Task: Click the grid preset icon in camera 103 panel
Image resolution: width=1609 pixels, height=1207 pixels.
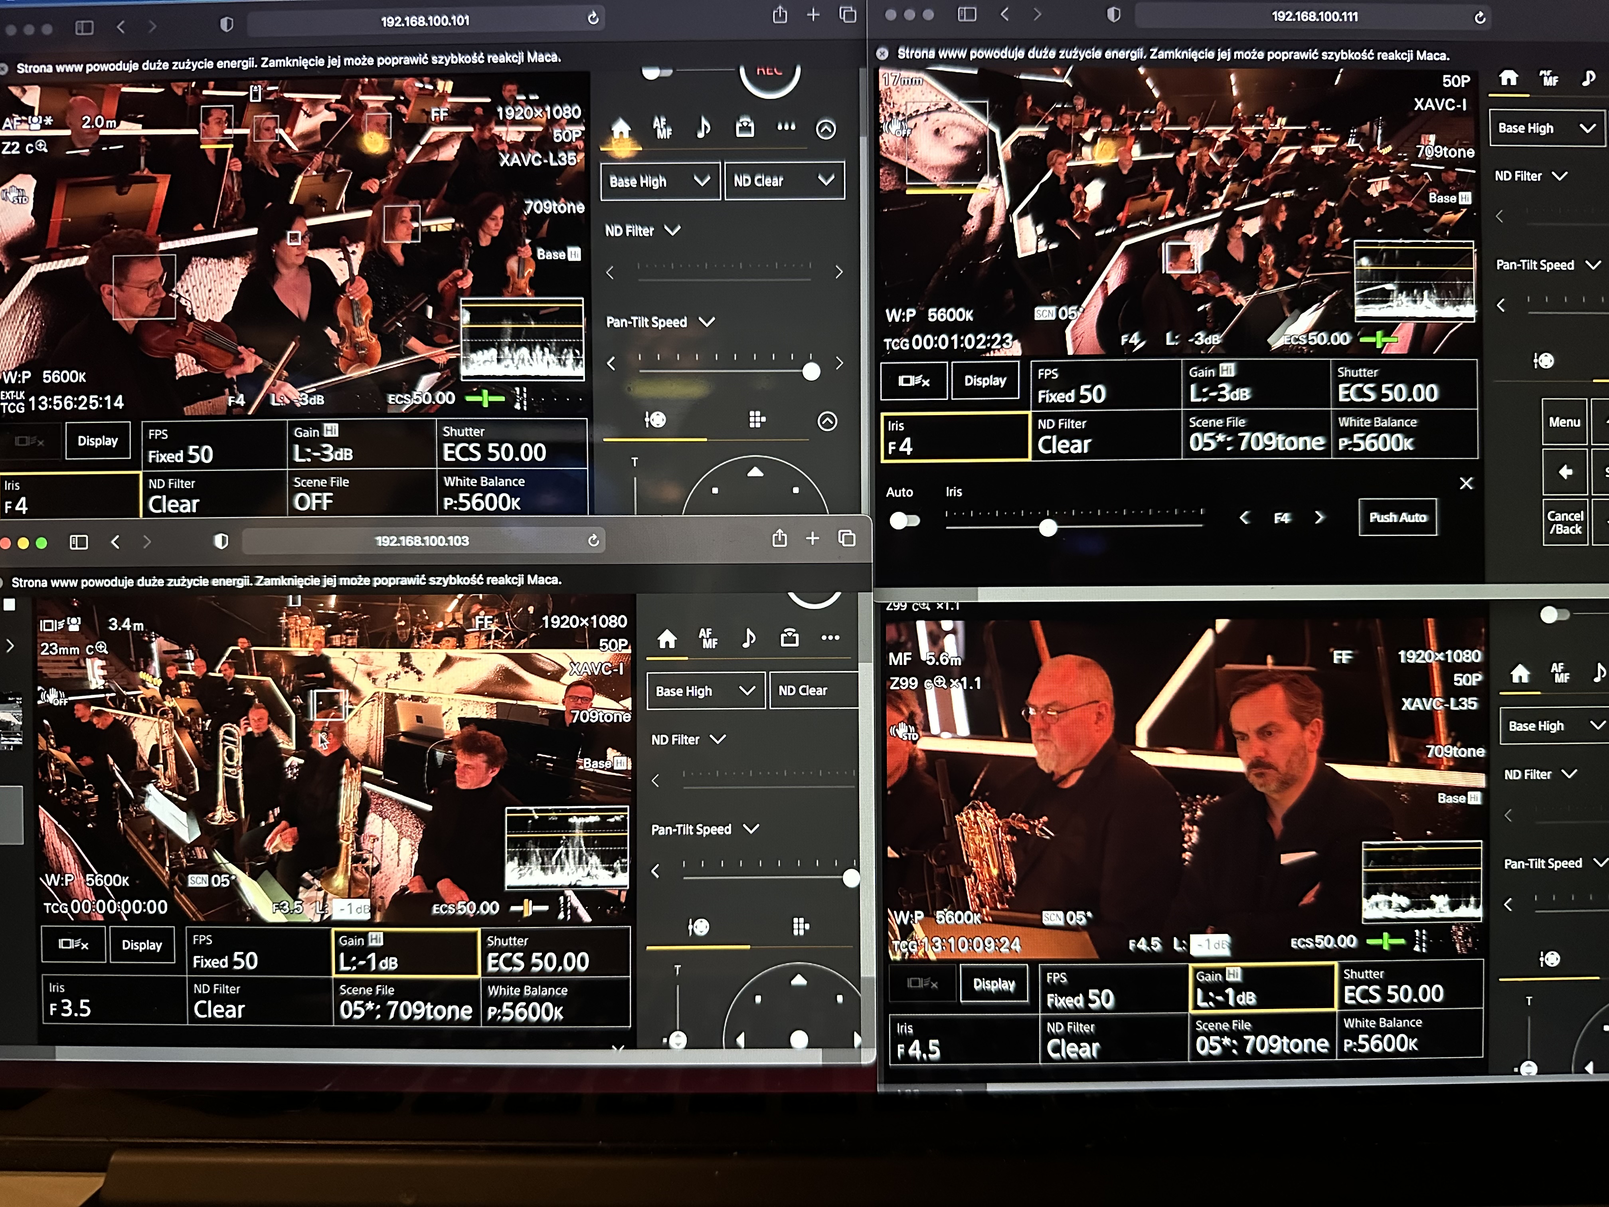Action: (x=800, y=926)
